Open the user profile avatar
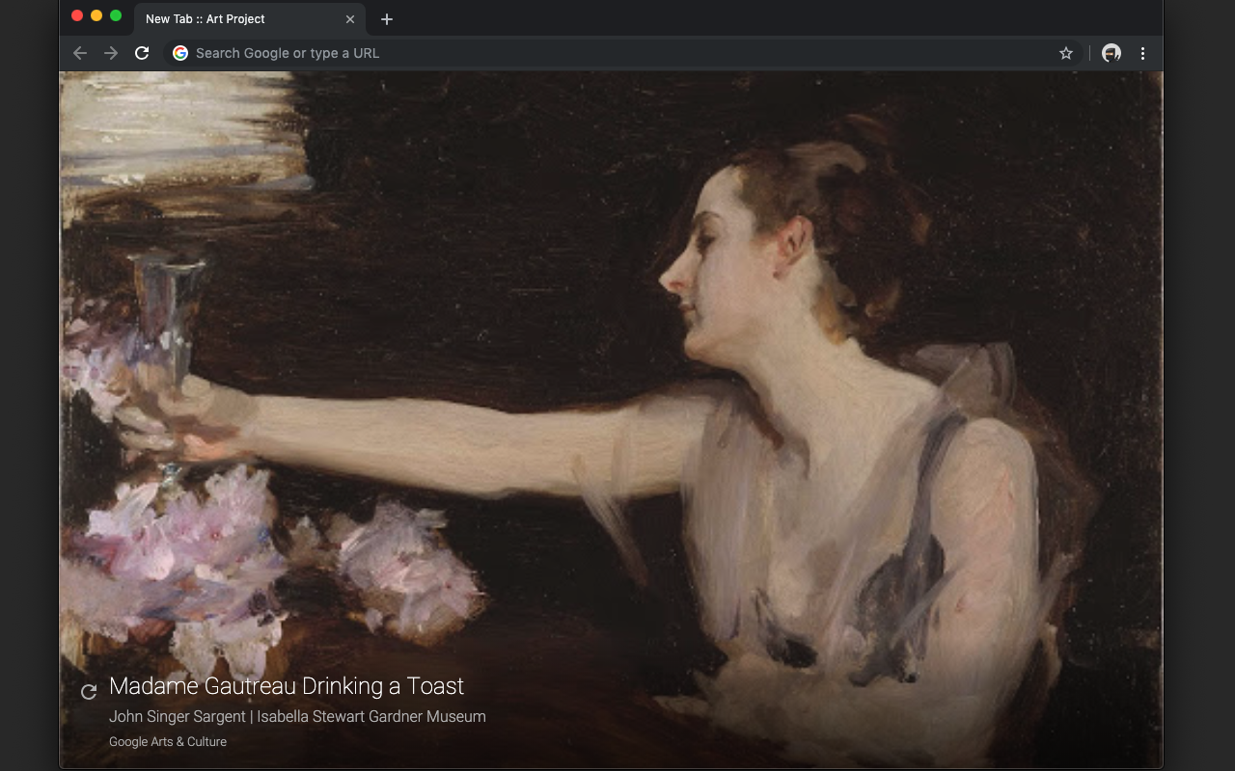This screenshot has width=1235, height=771. click(x=1111, y=53)
